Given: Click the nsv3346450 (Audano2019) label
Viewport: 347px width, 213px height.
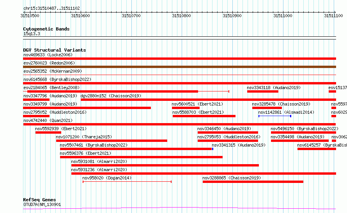Looking at the screenshot, I should (x=224, y=129).
